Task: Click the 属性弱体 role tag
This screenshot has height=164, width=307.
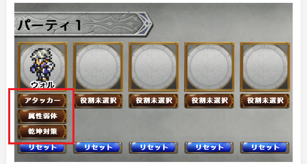Action: [42, 116]
